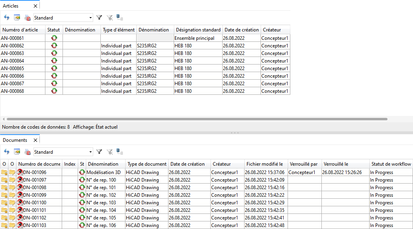413x229 pixels.
Task: Click the refresh arrows icon in Articles toolbar
Action: coord(6,18)
